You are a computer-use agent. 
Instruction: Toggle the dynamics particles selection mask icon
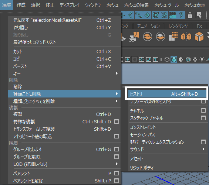pos(164,15)
